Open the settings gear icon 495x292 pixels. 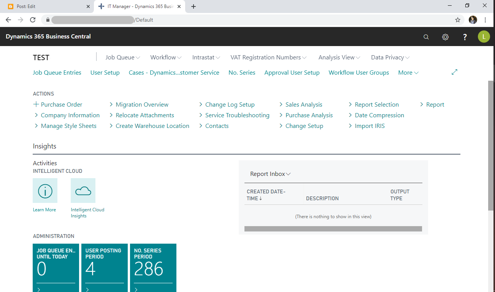(446, 37)
